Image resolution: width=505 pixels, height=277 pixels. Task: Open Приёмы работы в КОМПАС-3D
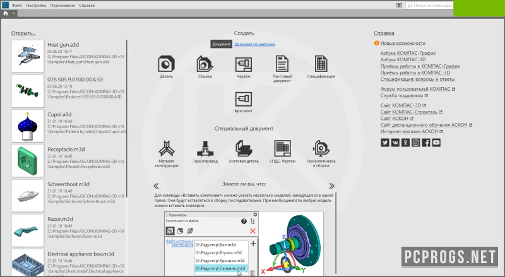[x=415, y=73]
